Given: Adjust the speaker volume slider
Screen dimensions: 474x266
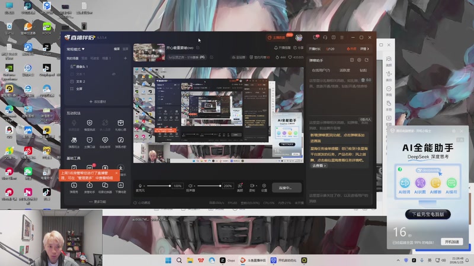Looking at the screenshot, I should [209, 186].
